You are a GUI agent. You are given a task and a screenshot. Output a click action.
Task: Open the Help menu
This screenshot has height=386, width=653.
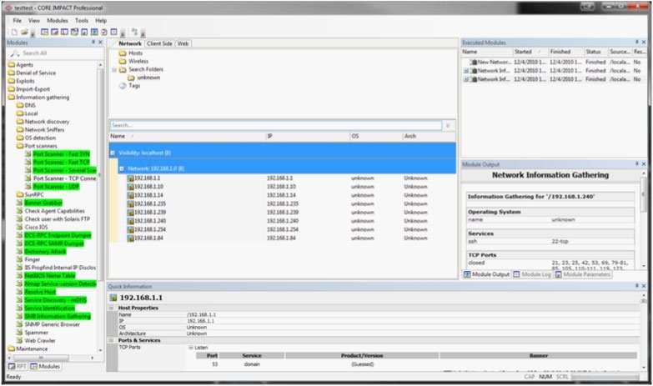point(101,20)
